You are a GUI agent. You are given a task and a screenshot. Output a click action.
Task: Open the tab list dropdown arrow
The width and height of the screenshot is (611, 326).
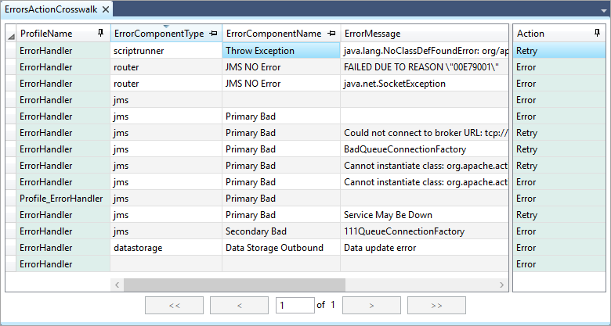604,11
